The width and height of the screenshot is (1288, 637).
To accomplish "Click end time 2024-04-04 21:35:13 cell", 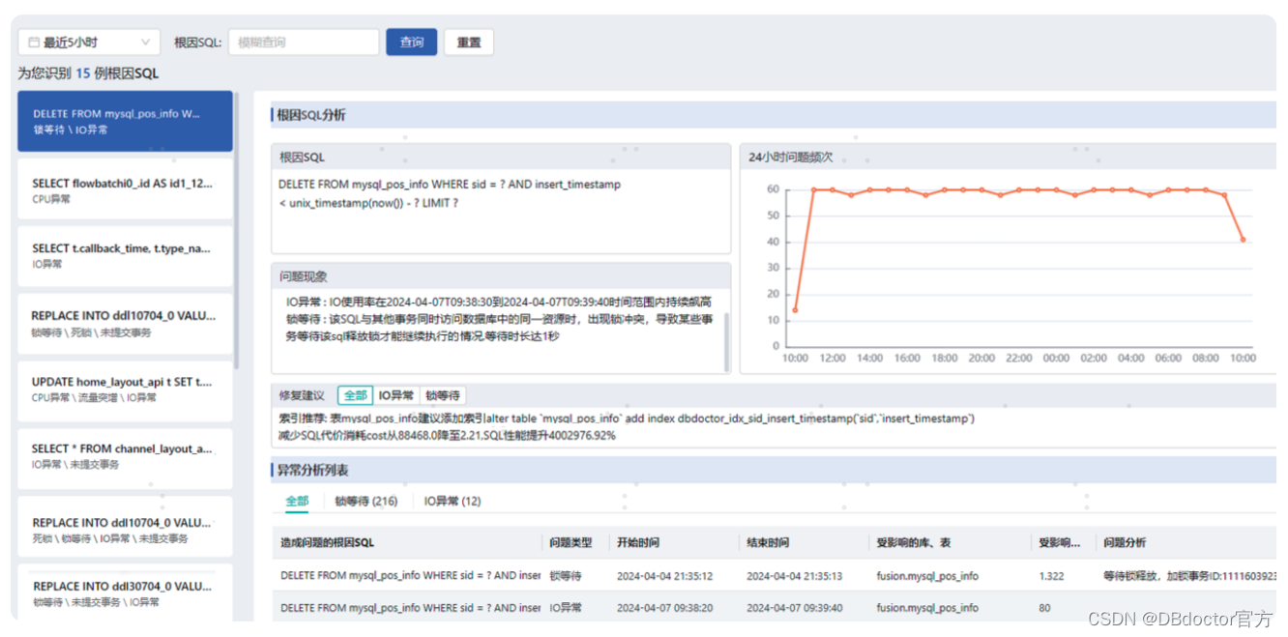I will 795,576.
